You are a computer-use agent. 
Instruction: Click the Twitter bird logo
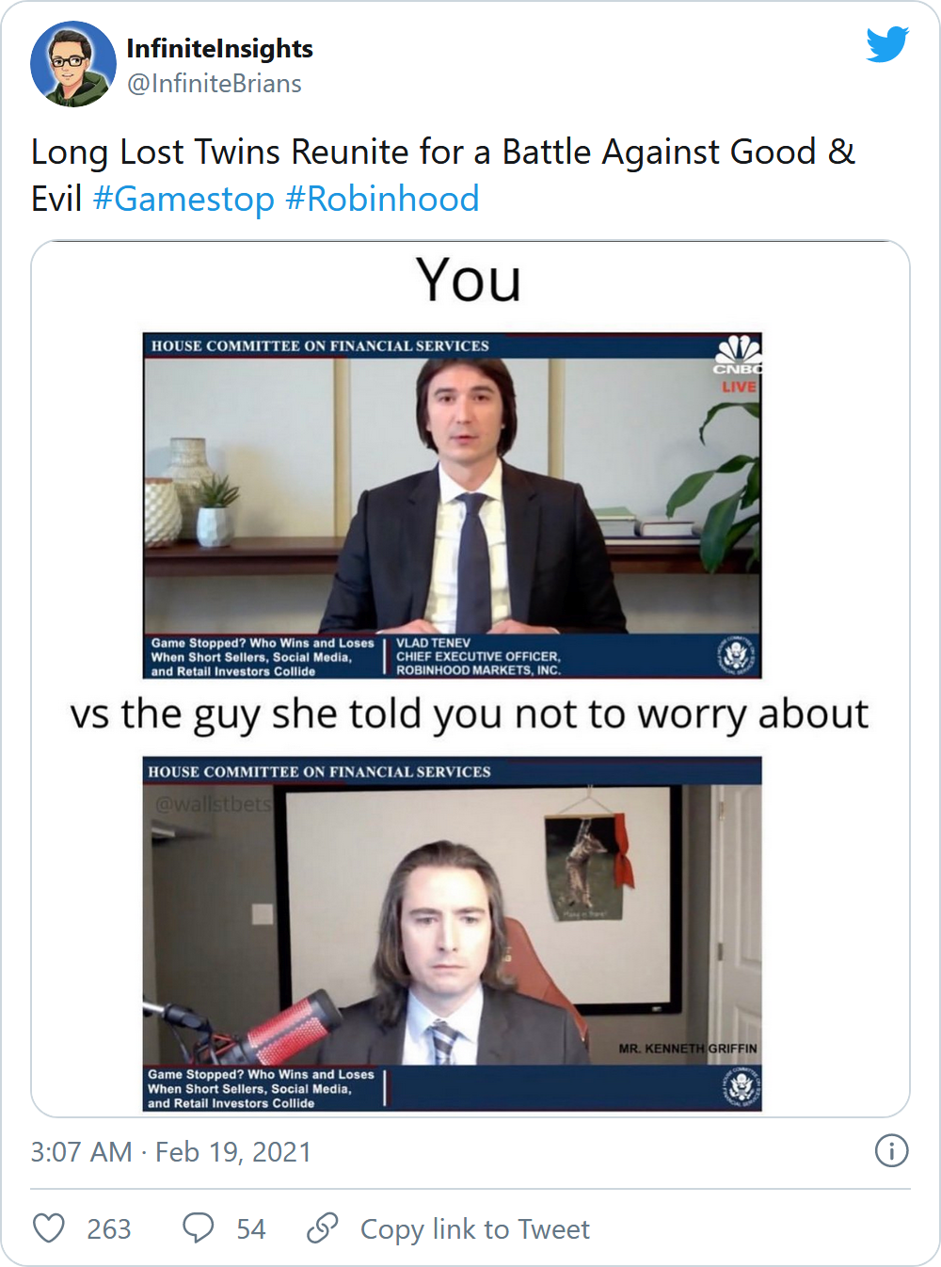(x=887, y=44)
